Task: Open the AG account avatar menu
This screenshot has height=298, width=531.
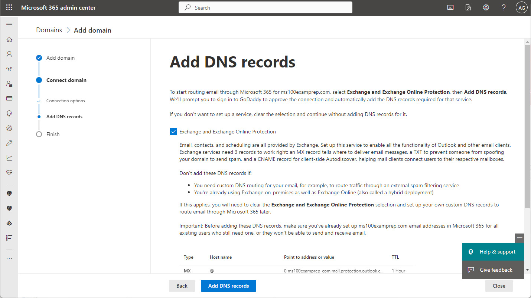Action: click(x=522, y=7)
